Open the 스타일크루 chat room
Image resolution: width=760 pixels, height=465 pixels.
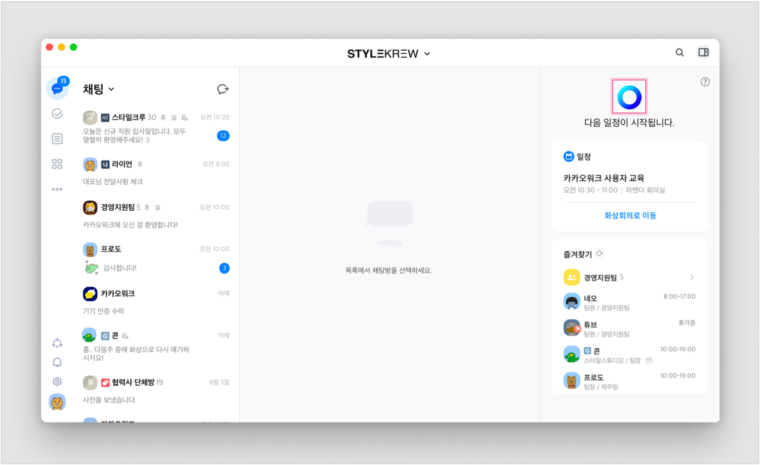[156, 126]
